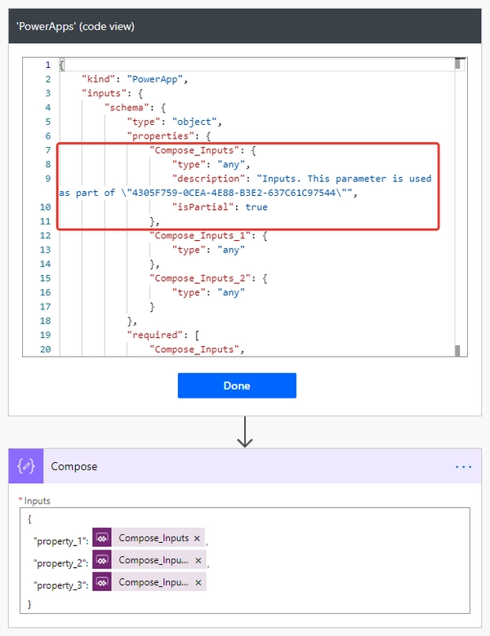Click the PowerApps icon on property_3 token

(x=102, y=582)
